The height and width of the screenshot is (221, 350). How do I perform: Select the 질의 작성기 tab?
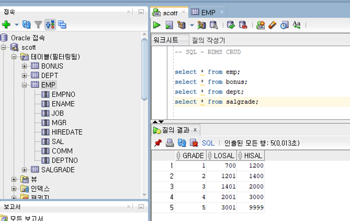coord(208,41)
